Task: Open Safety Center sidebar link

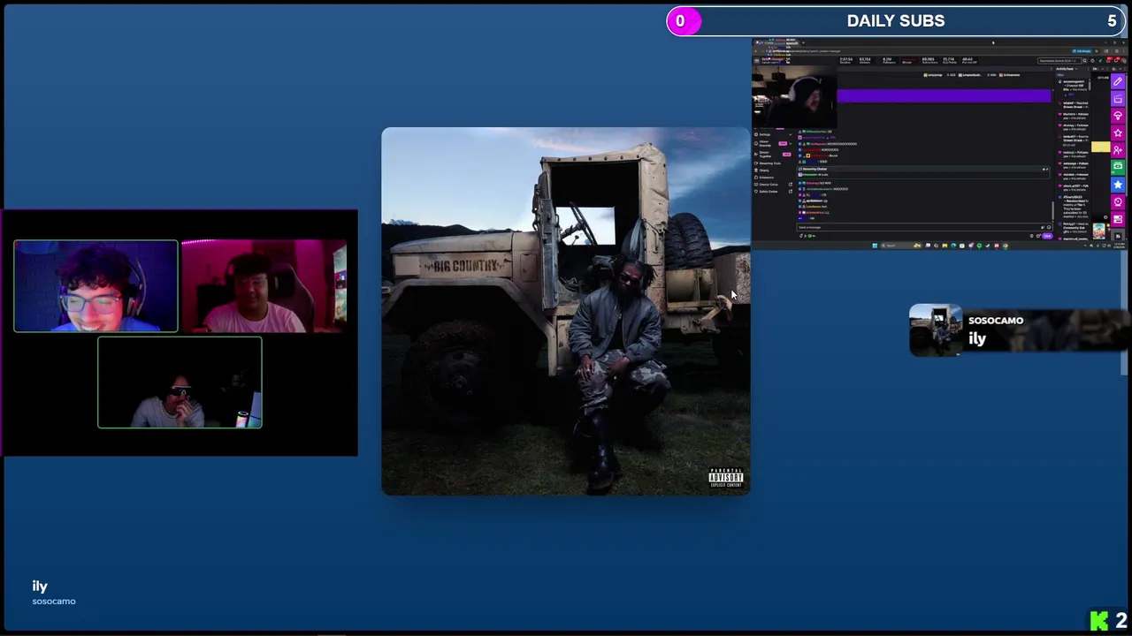Action: [768, 192]
